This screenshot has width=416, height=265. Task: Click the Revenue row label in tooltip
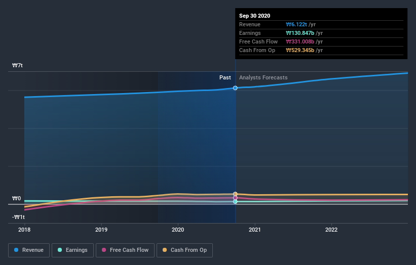(250, 24)
